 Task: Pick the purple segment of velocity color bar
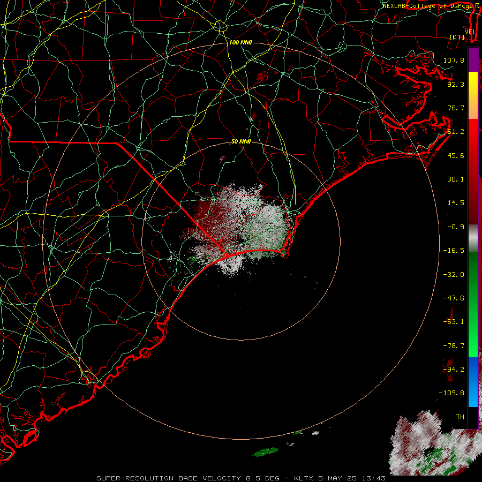tap(473, 59)
